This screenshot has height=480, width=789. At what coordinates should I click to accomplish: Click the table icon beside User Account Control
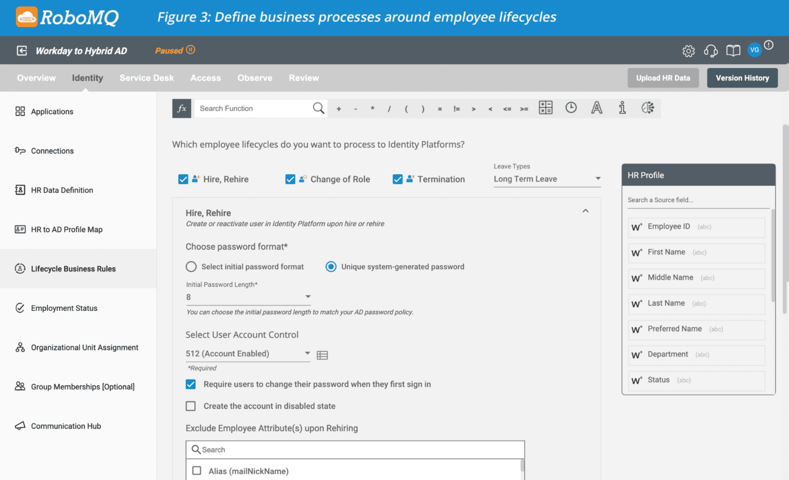pyautogui.click(x=322, y=354)
